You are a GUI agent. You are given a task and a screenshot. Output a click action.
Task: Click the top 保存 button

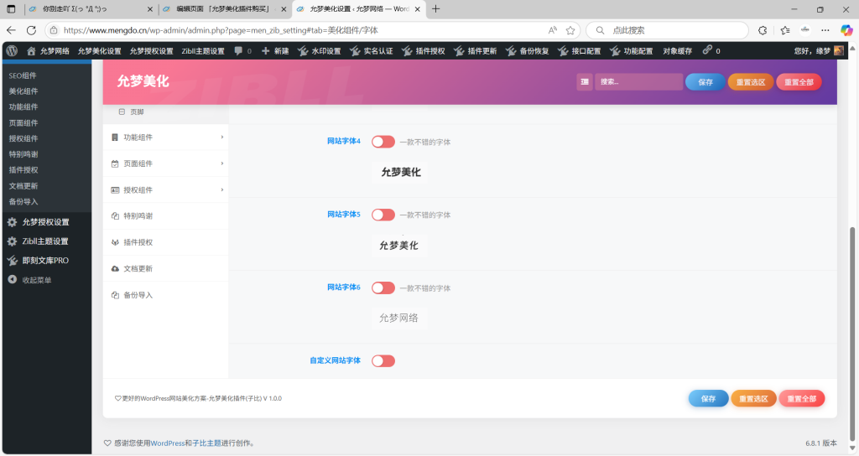pos(705,82)
